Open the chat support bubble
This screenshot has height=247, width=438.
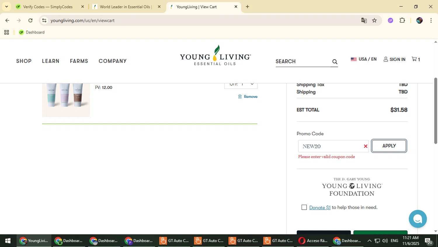click(x=418, y=219)
